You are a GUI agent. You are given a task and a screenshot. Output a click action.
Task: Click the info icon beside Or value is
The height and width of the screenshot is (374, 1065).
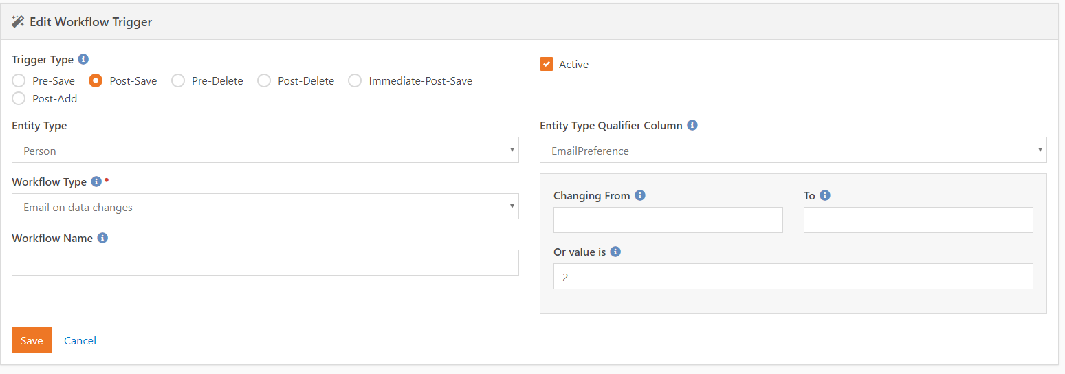(615, 252)
